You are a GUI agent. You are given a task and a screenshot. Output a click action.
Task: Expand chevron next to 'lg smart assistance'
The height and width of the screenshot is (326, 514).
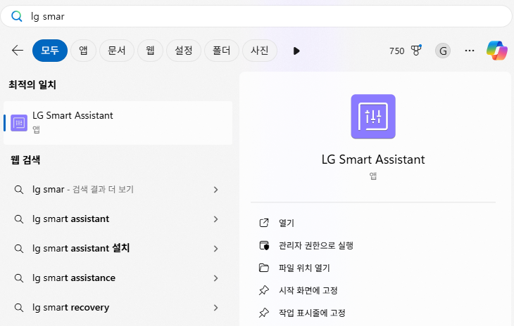(x=215, y=278)
